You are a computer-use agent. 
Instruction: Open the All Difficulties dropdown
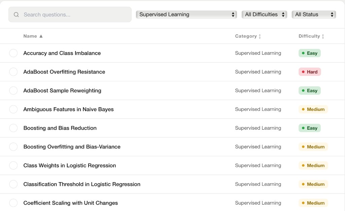click(x=264, y=14)
